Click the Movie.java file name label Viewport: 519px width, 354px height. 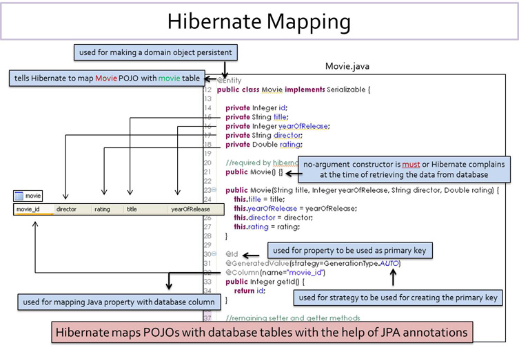click(x=347, y=66)
